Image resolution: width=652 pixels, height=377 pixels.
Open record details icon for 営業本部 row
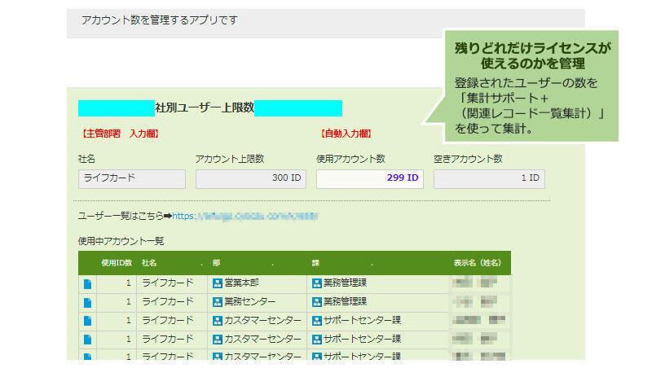87,283
